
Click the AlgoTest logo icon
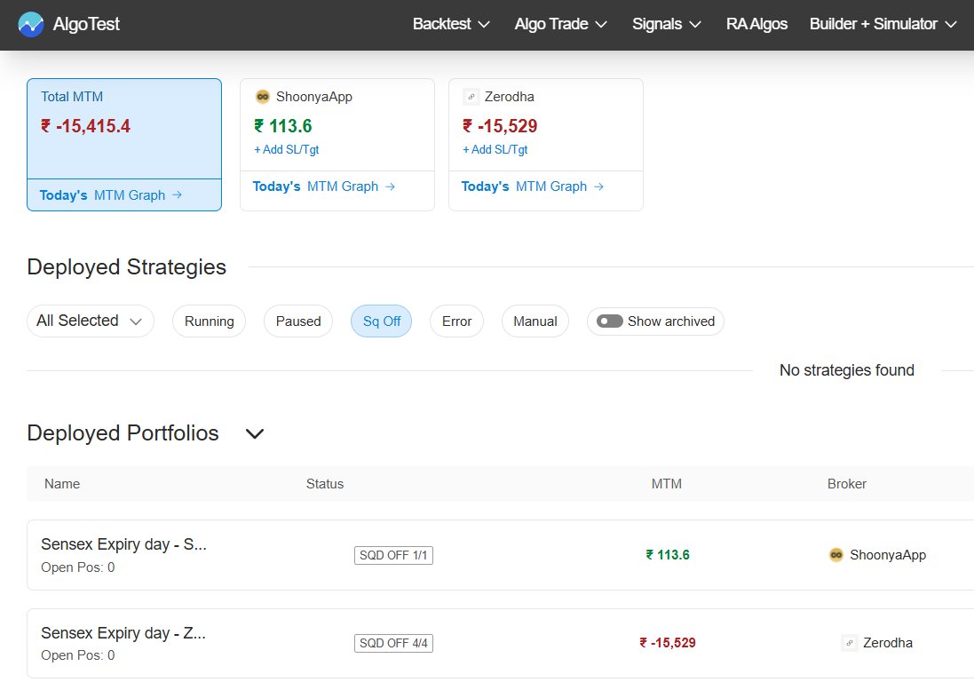[30, 24]
